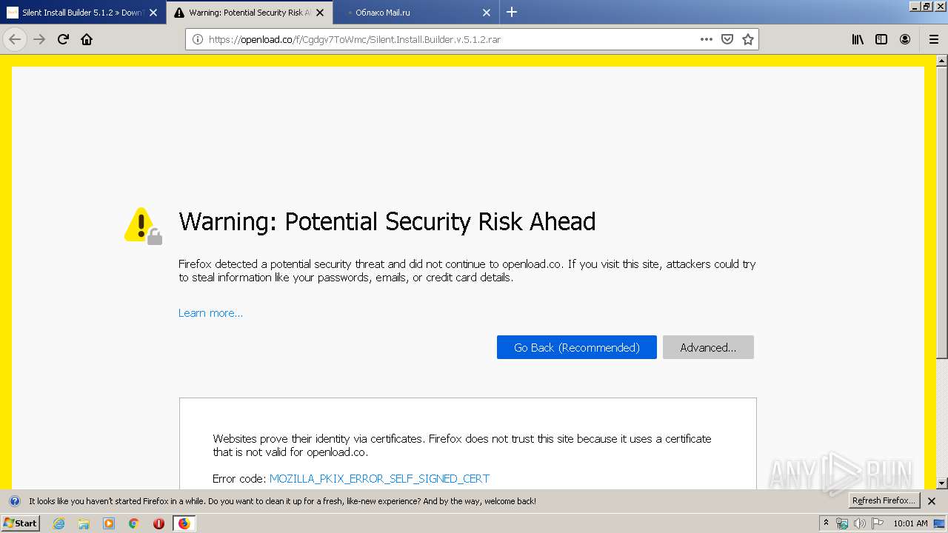Click Go Back (Recommended) button

[577, 347]
